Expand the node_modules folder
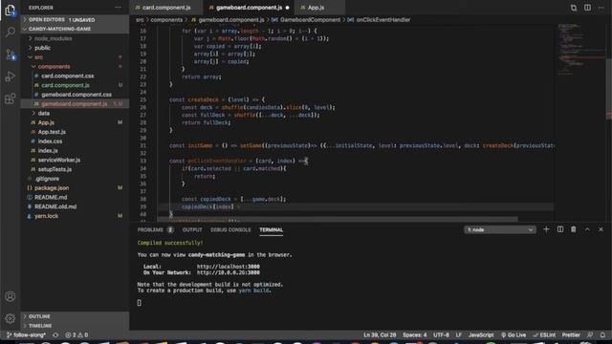 pyautogui.click(x=75, y=38)
